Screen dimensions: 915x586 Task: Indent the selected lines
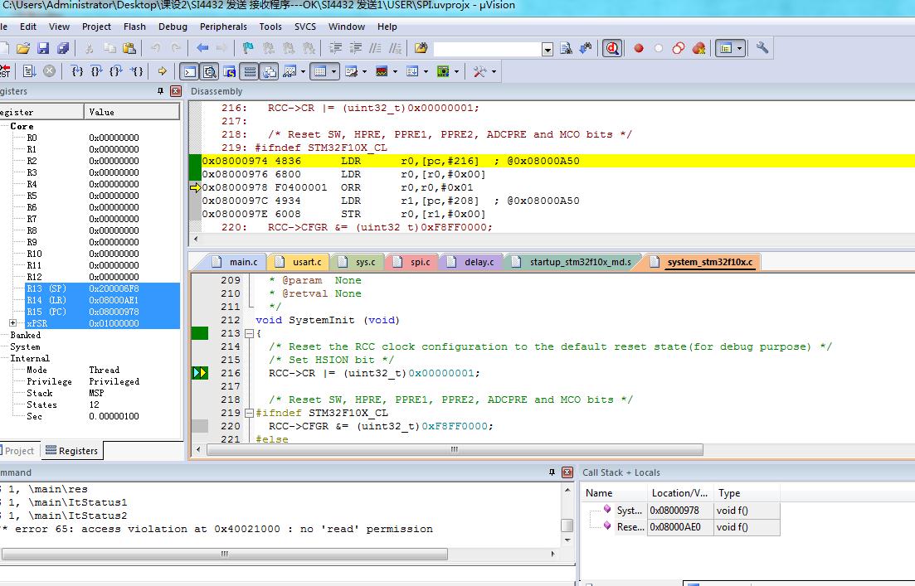click(335, 48)
